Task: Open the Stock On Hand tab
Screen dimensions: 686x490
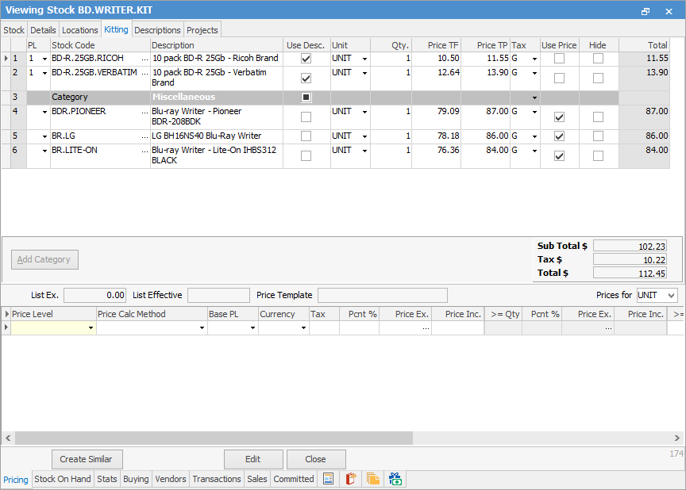Action: 63,479
